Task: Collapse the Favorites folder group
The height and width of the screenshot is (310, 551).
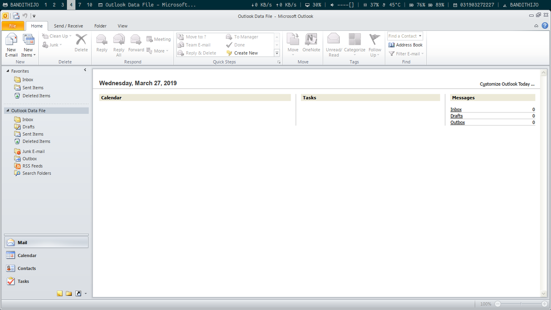Action: (8, 71)
